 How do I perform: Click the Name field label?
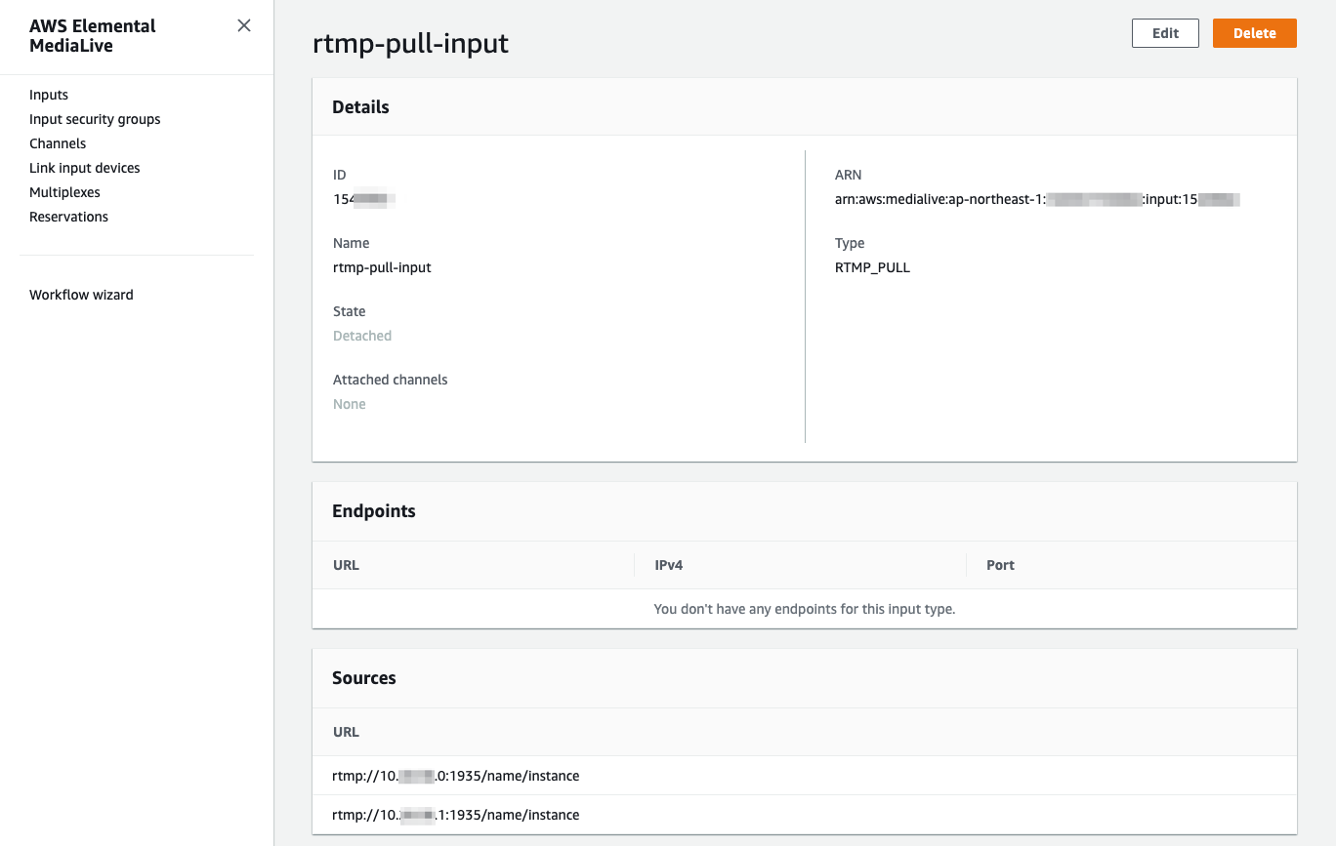pyautogui.click(x=352, y=243)
